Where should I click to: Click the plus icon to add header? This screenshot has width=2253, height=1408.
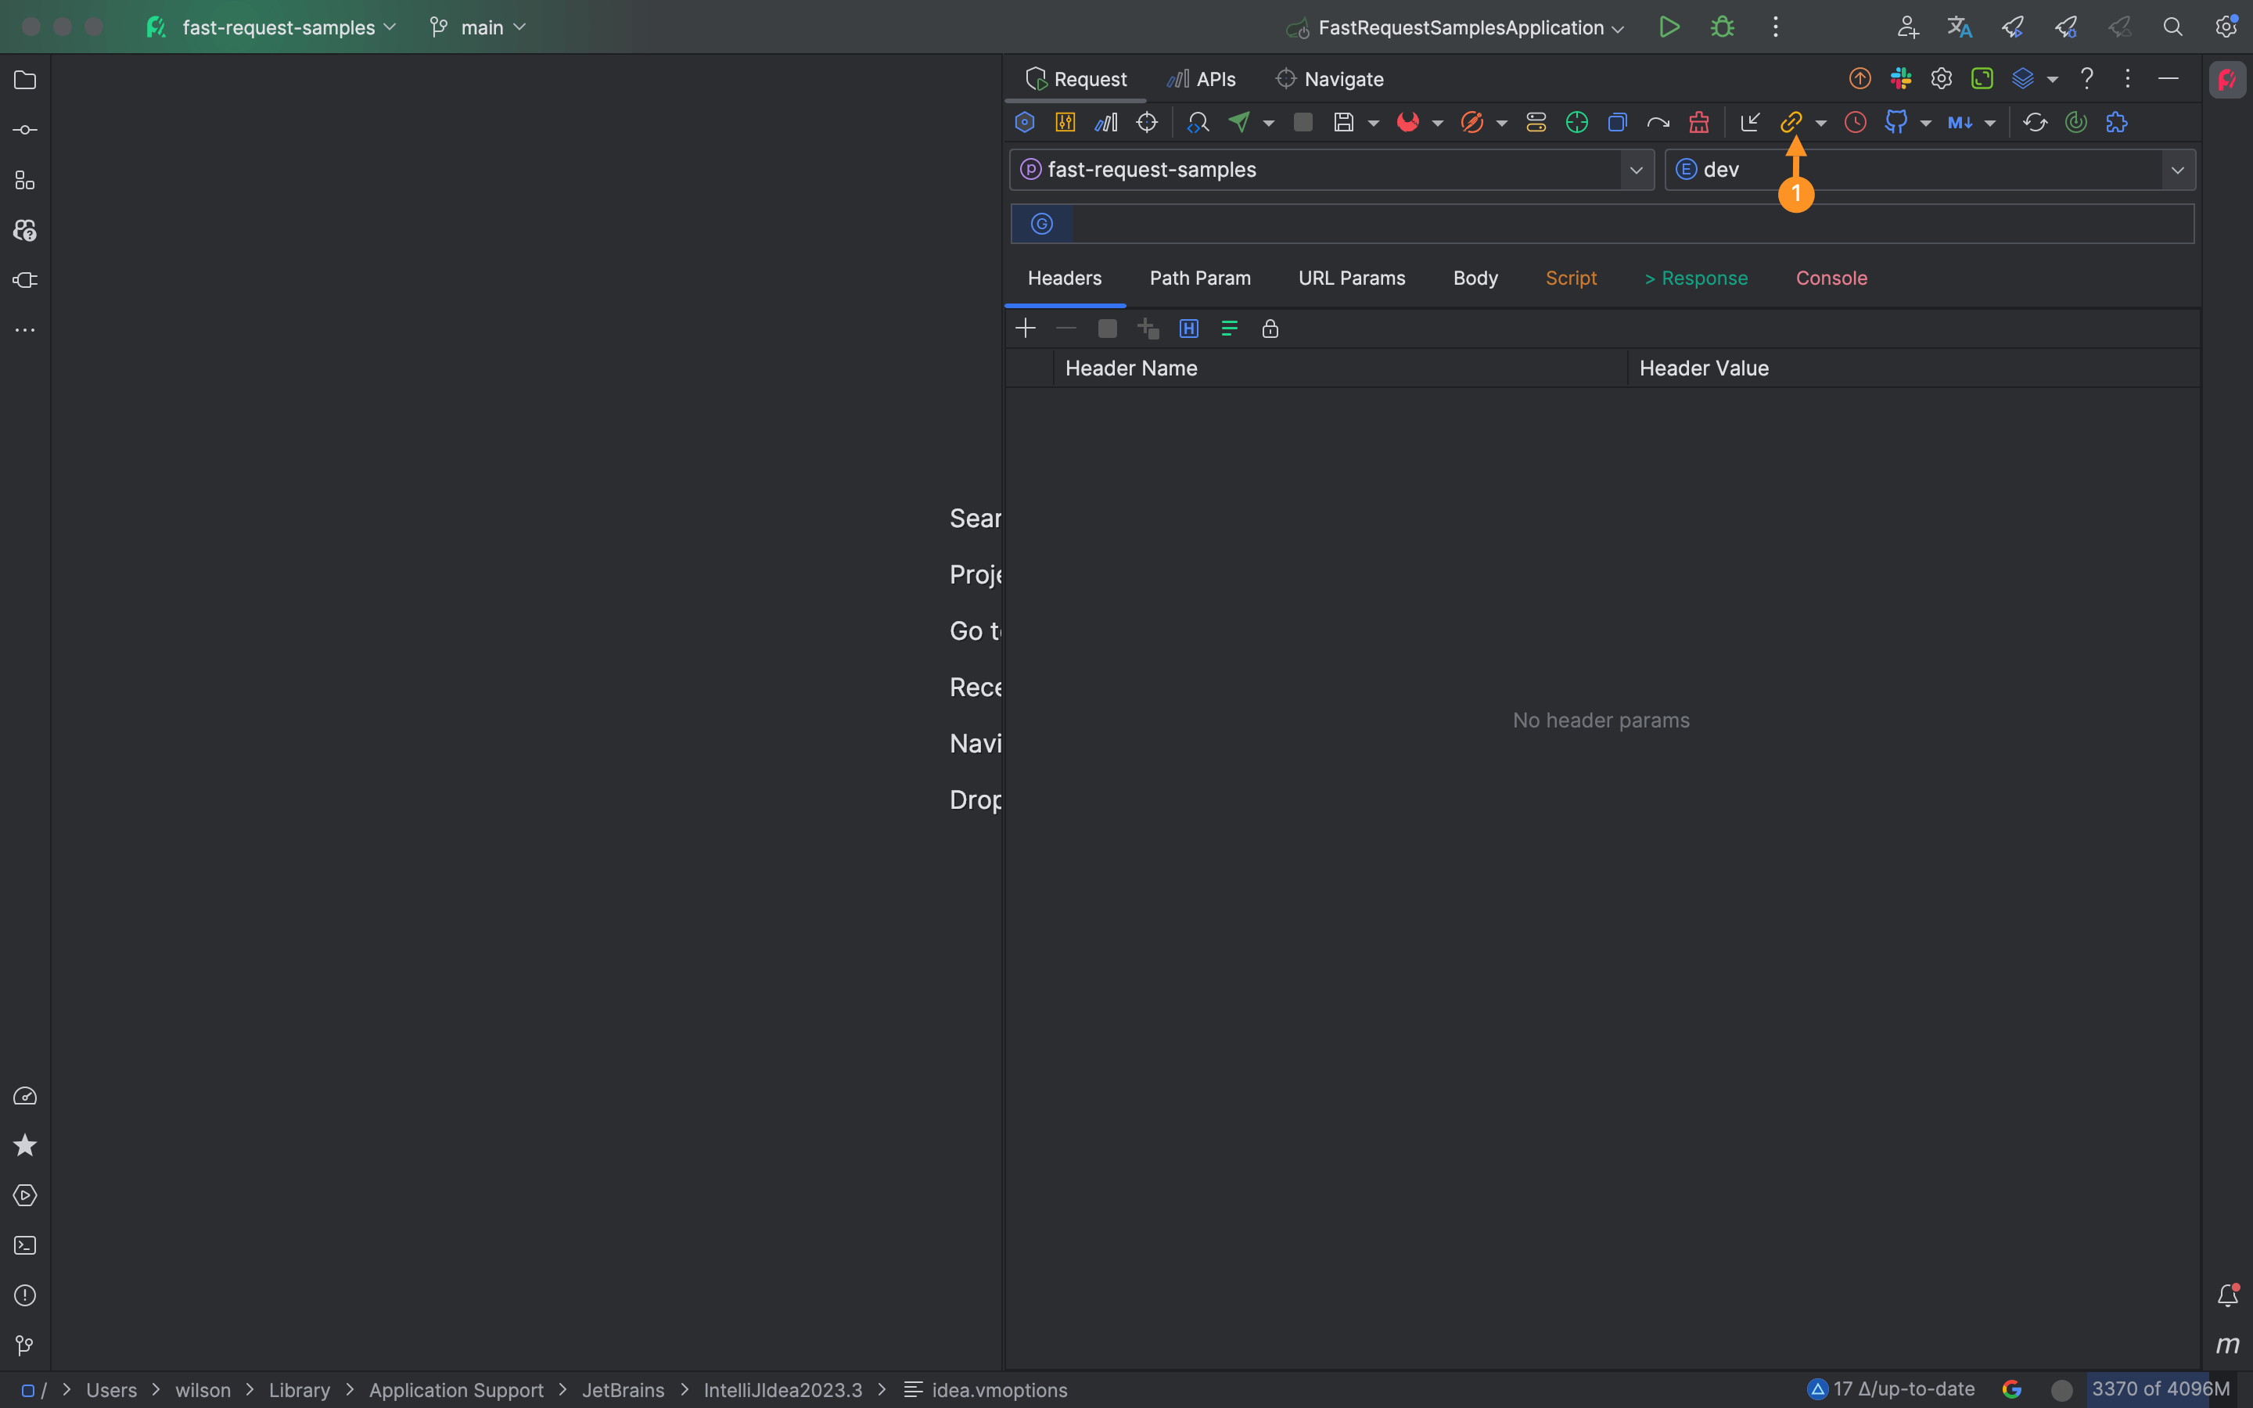coord(1025,329)
